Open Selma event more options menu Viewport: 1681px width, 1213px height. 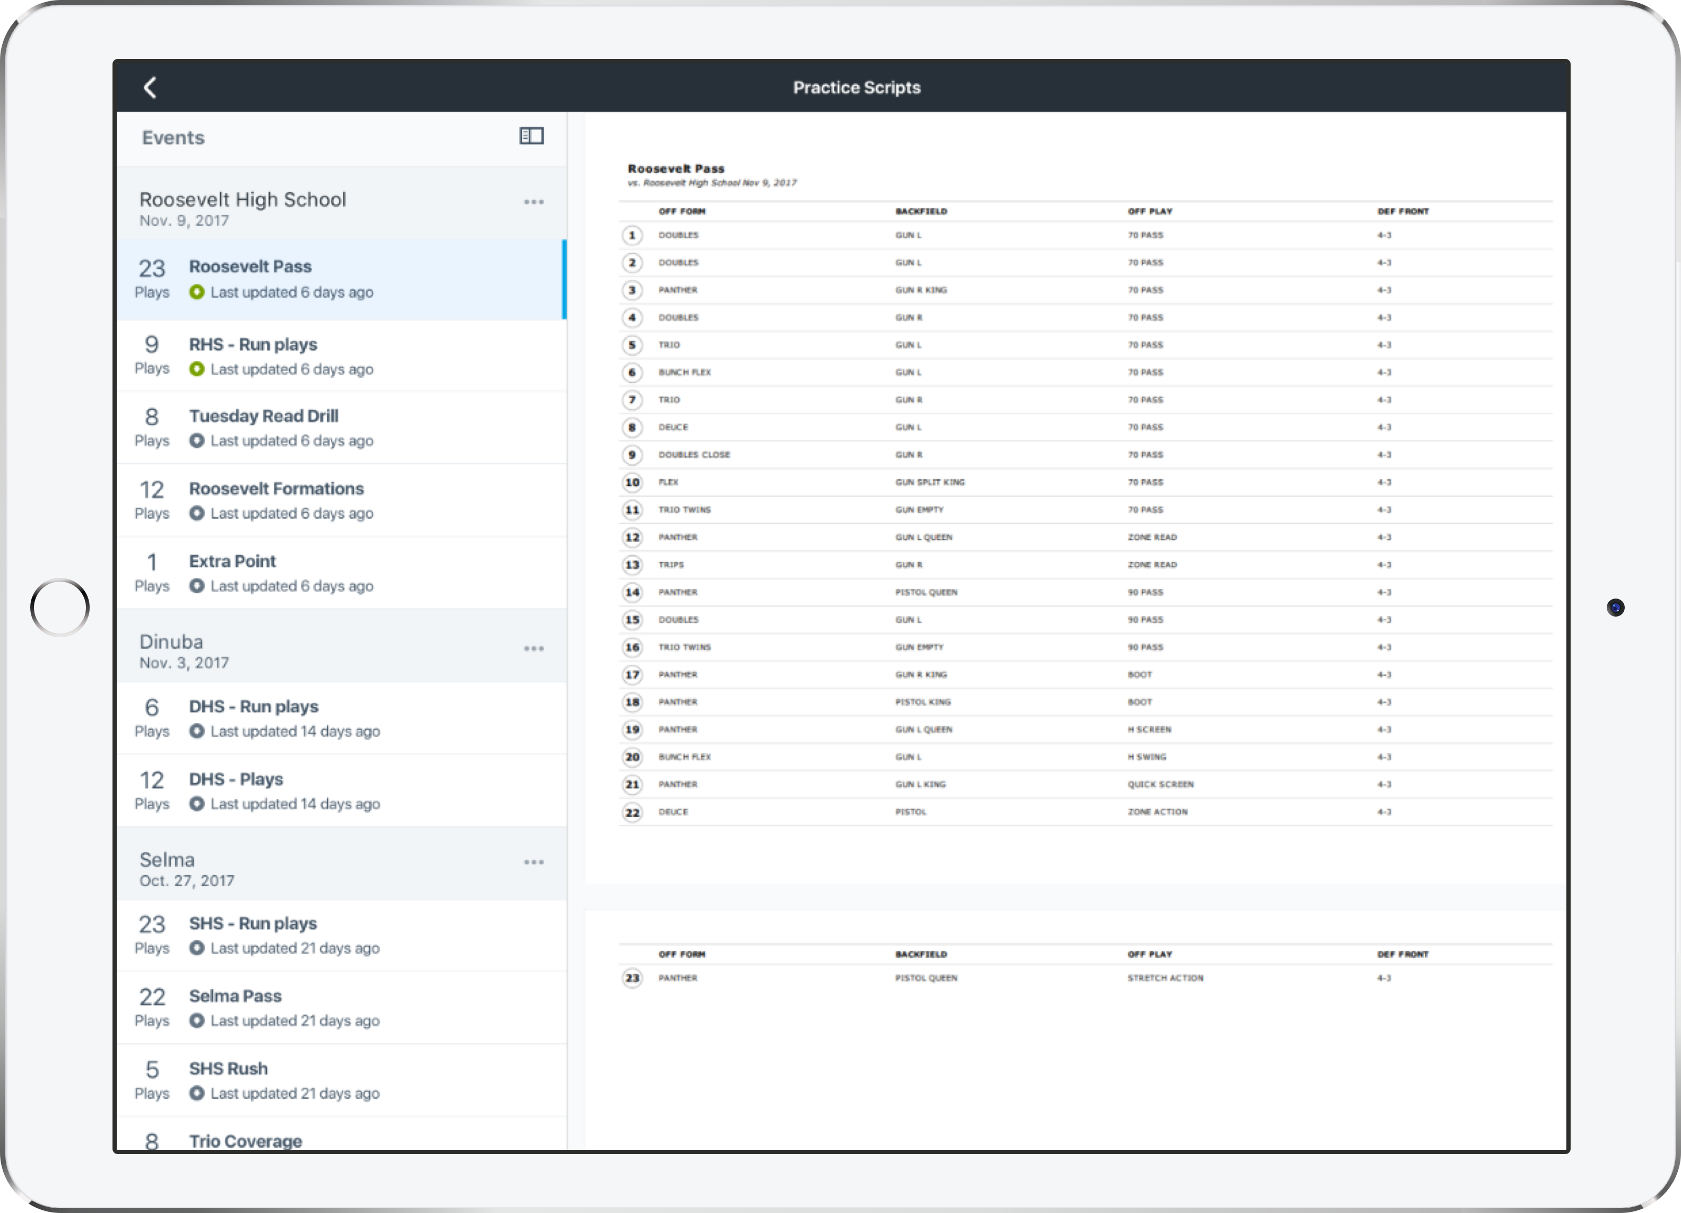[534, 862]
